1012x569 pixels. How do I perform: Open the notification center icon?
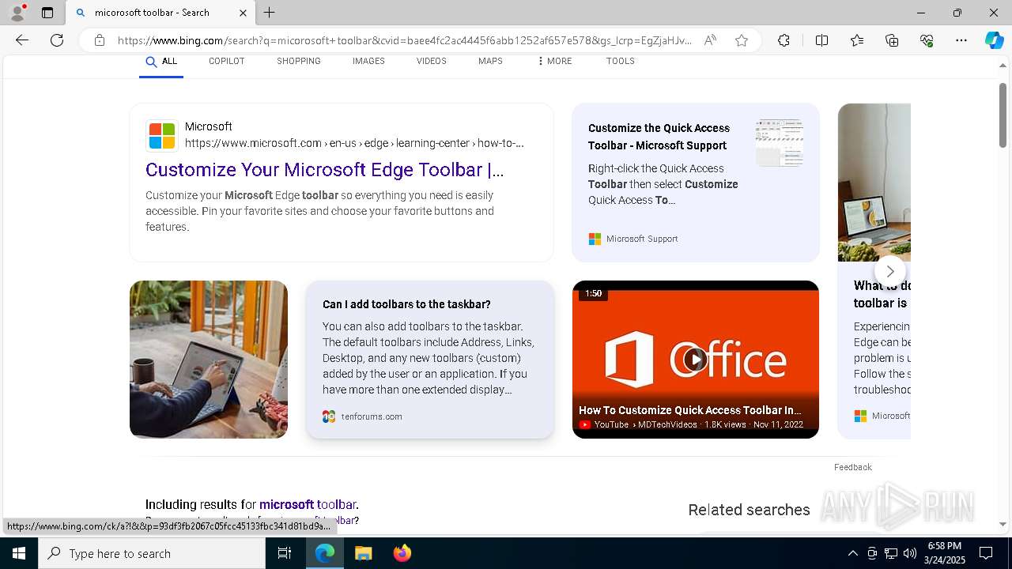tap(986, 553)
